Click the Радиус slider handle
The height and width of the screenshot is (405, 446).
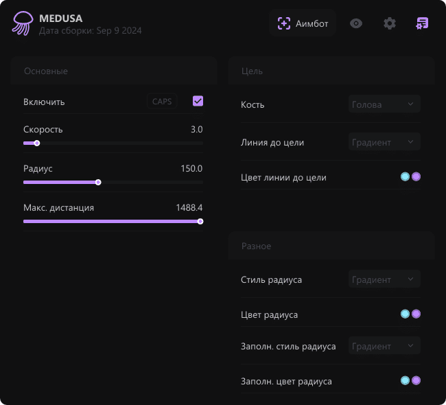tap(98, 183)
